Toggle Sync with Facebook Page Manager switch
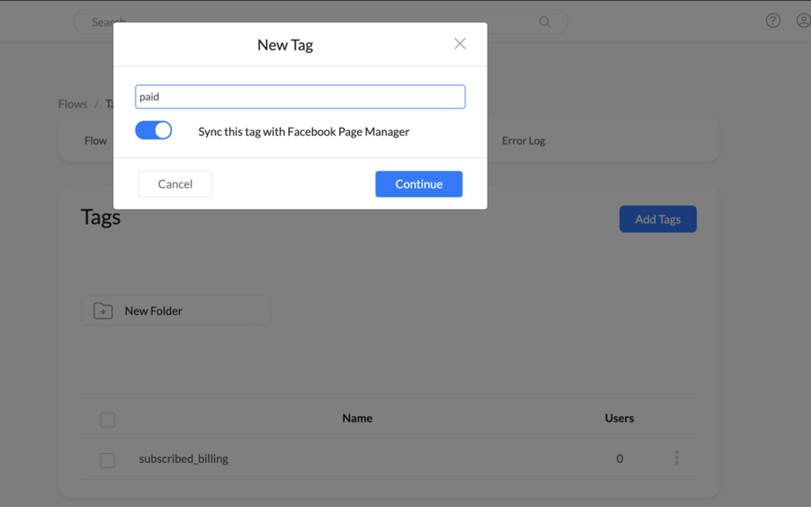 pos(154,130)
